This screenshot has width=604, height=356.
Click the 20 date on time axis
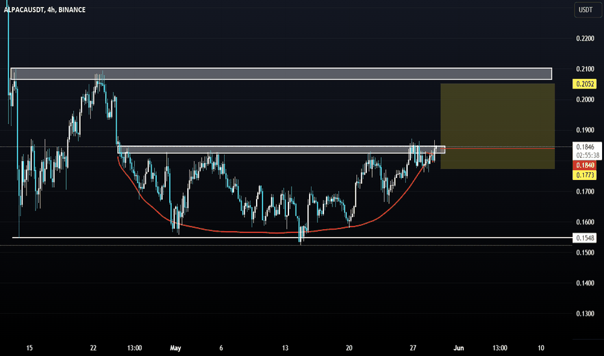[349, 348]
